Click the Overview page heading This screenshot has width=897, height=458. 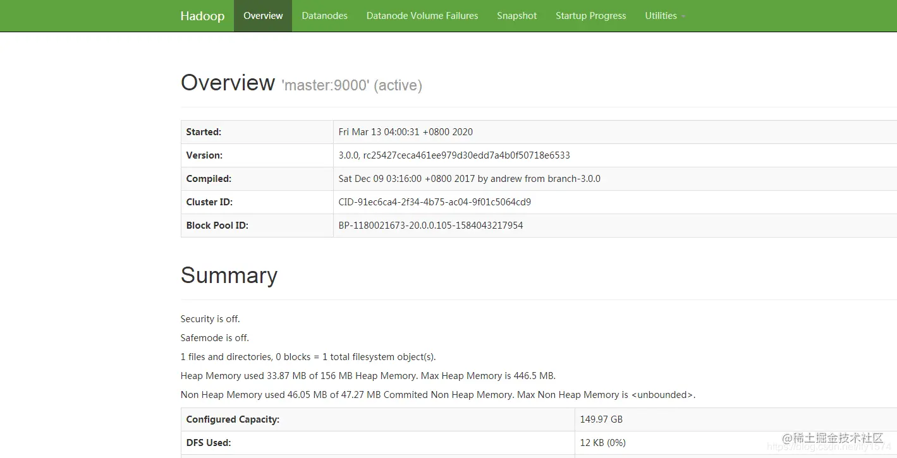[x=228, y=83]
